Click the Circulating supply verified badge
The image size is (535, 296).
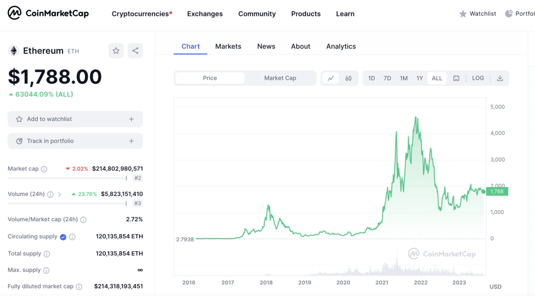(63, 237)
